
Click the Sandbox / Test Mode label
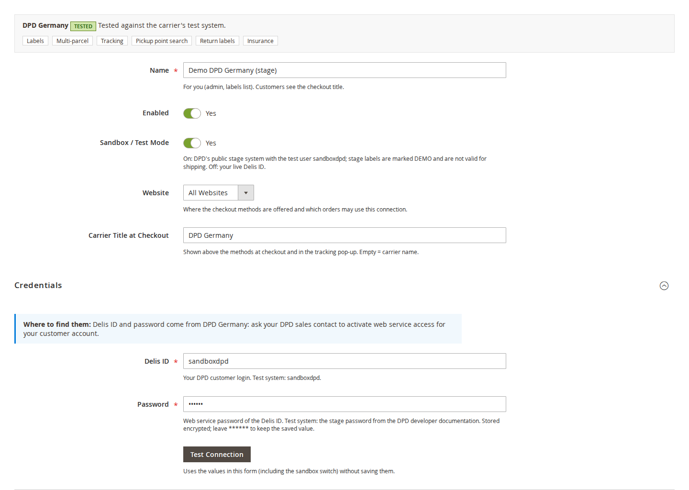134,143
